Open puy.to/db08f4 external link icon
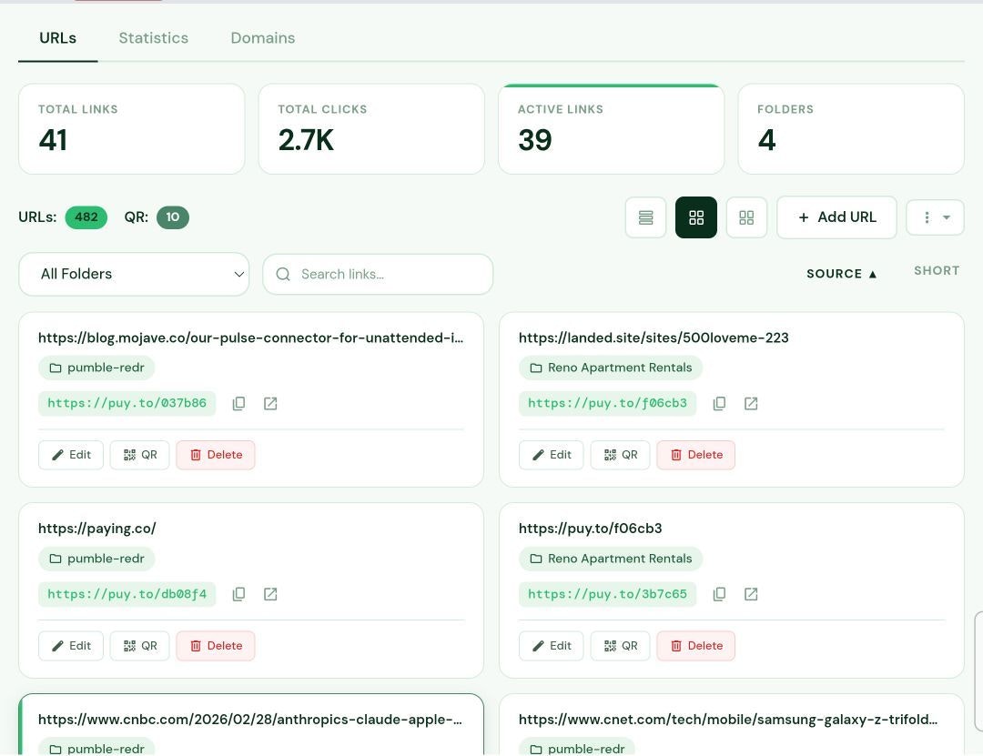This screenshot has width=983, height=756. coord(270,594)
